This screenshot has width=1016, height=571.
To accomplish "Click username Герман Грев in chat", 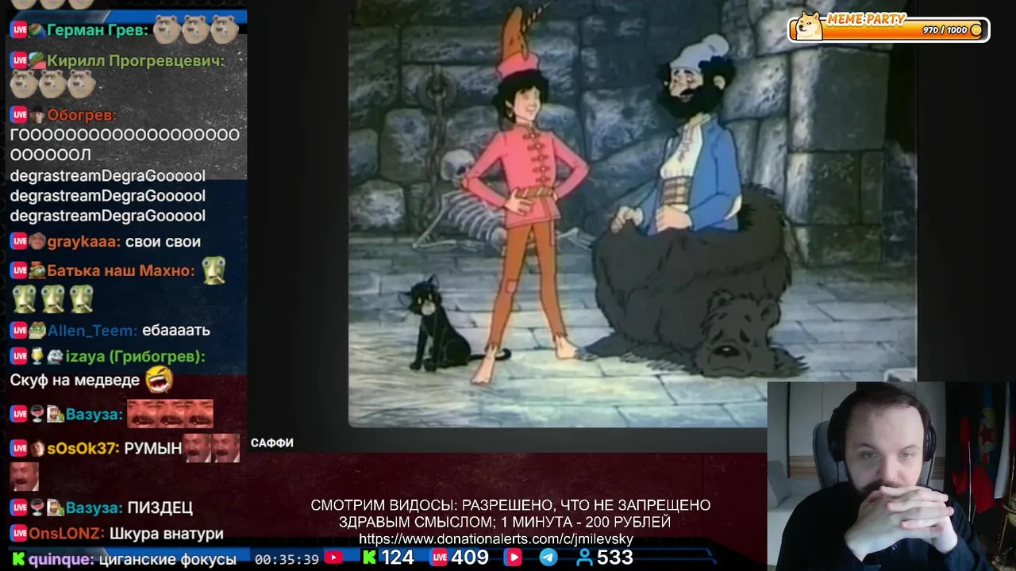I will [98, 30].
